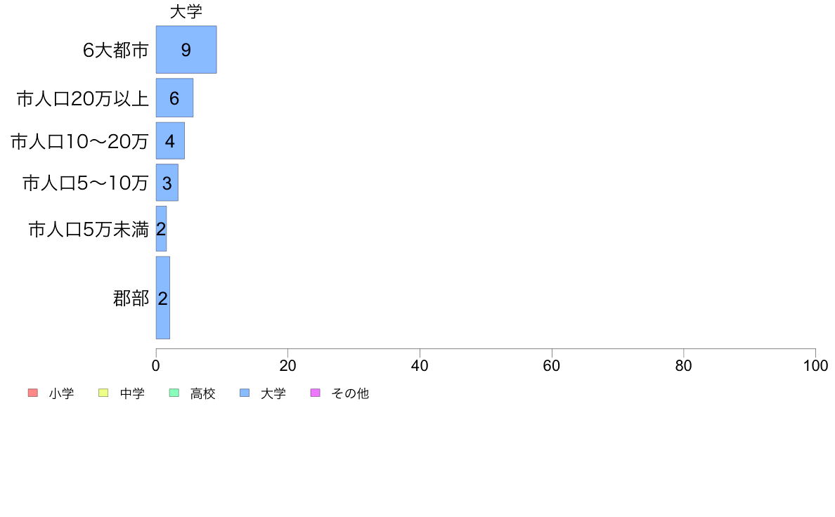The width and height of the screenshot is (835, 517).
Task: Select the 6大都市 bar showing 9
Action: (186, 49)
